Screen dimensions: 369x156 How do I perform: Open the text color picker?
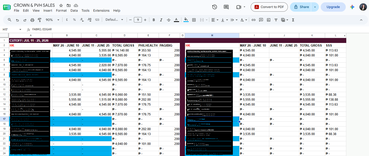[x=176, y=20]
